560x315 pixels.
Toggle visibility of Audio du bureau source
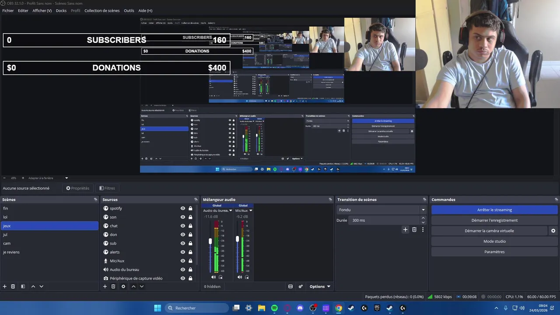click(x=183, y=269)
